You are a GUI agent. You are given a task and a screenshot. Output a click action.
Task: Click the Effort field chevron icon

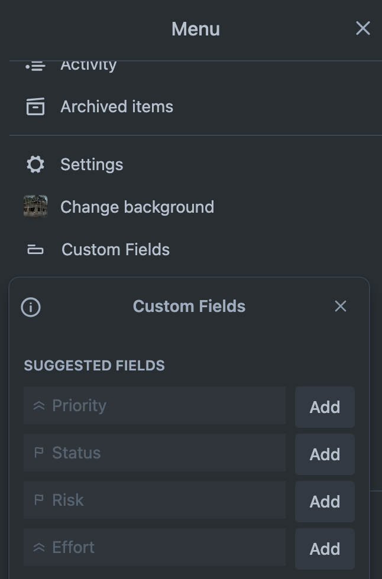39,548
